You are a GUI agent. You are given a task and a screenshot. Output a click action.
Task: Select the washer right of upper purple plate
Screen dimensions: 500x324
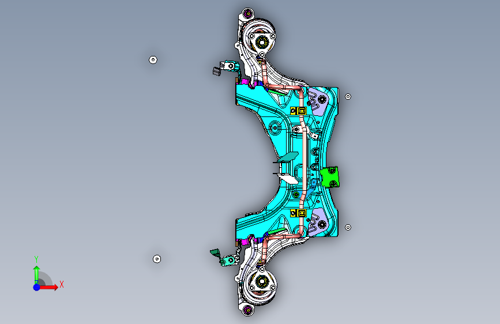(348, 96)
